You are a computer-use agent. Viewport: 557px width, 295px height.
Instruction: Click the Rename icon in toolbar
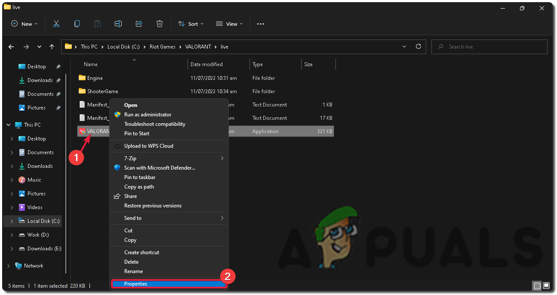(118, 24)
